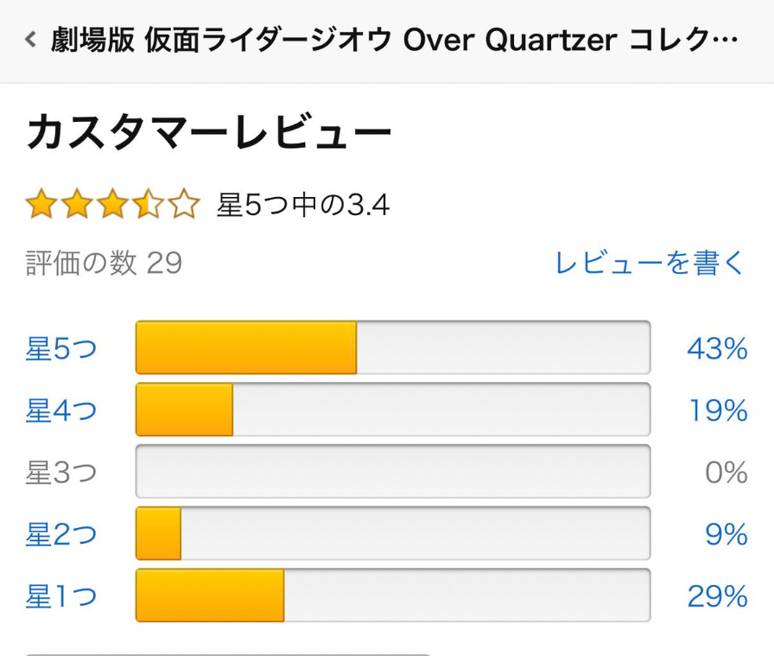The height and width of the screenshot is (656, 774).
Task: Click the カスタマーレビュー heading
Action: coord(209,134)
